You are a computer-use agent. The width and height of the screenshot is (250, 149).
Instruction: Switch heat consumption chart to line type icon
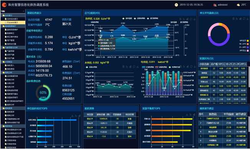click(x=184, y=19)
